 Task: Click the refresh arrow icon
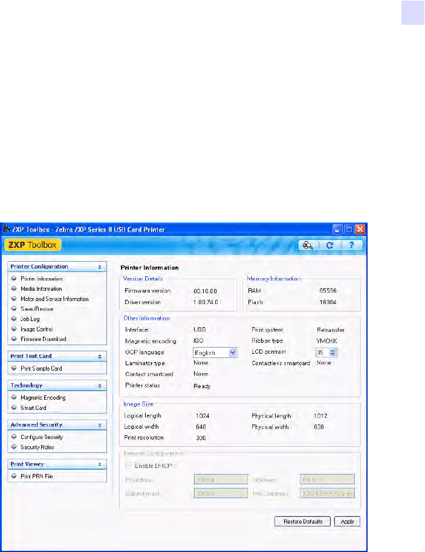tap(329, 245)
